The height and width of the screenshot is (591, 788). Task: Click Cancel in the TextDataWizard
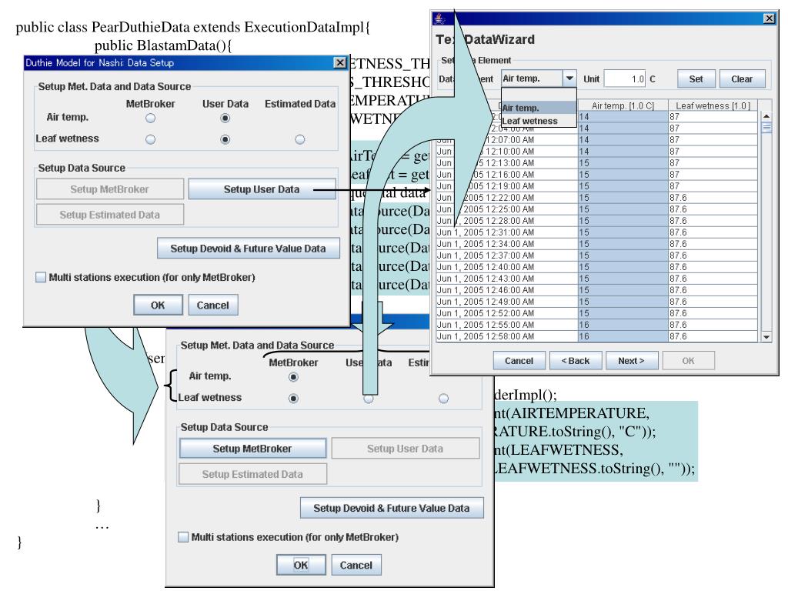pyautogui.click(x=519, y=360)
